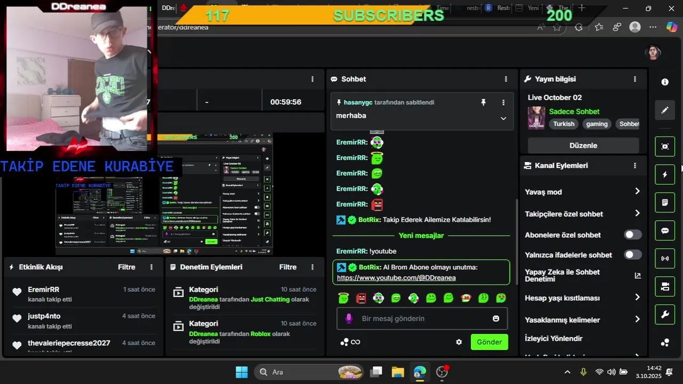Open Edge favorites list icon
The width and height of the screenshot is (683, 384).
pyautogui.click(x=599, y=27)
